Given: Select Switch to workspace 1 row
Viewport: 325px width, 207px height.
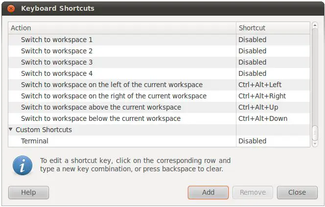Looking at the screenshot, I should 56,40.
